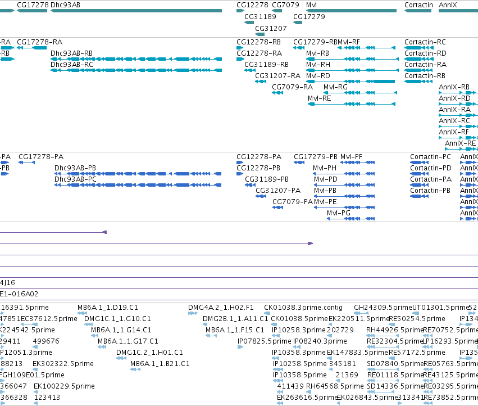Open the CG17279 gene label
This screenshot has width=478, height=406.
[x=309, y=17]
